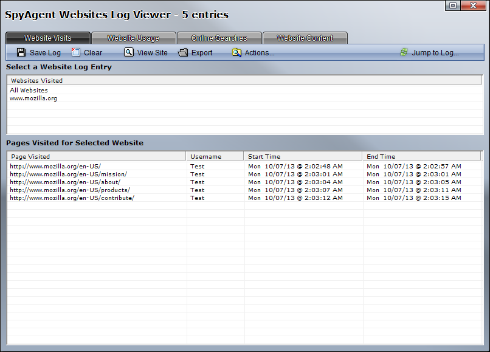The width and height of the screenshot is (490, 352).
Task: Select the All Websites log entry
Action: [x=29, y=91]
